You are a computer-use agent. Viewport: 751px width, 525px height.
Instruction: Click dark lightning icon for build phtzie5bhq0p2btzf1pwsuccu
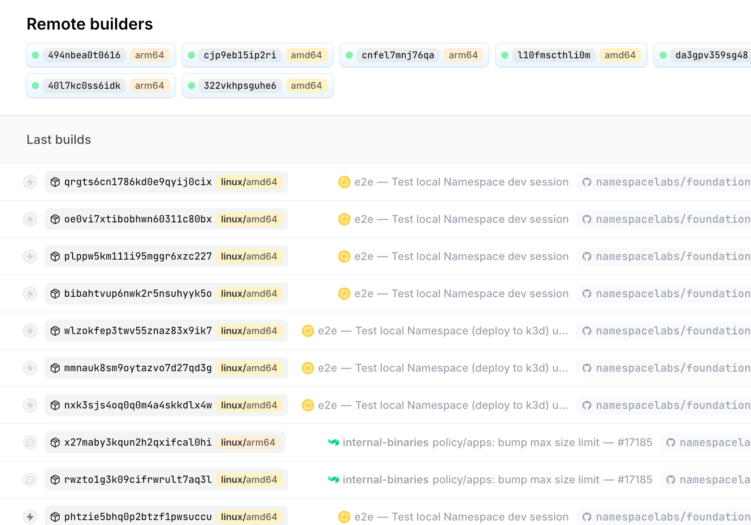point(30,517)
